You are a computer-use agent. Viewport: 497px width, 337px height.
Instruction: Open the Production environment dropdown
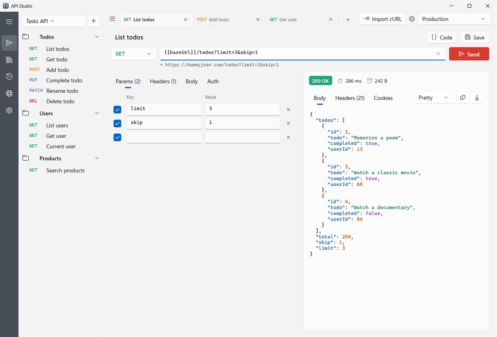click(x=454, y=19)
